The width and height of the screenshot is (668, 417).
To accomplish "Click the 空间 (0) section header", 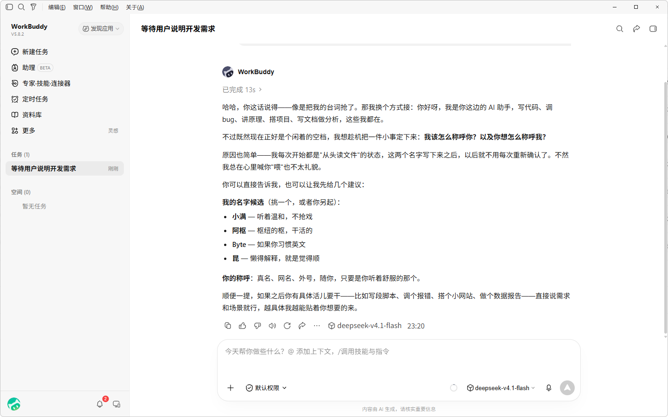I will [x=21, y=192].
